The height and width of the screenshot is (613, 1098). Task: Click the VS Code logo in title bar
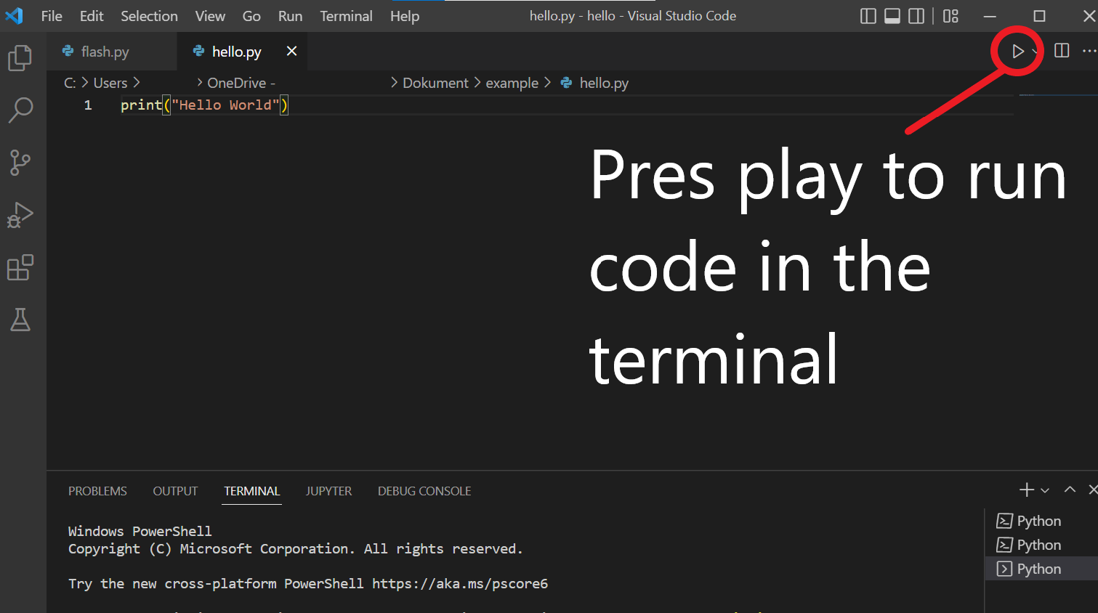coord(15,15)
